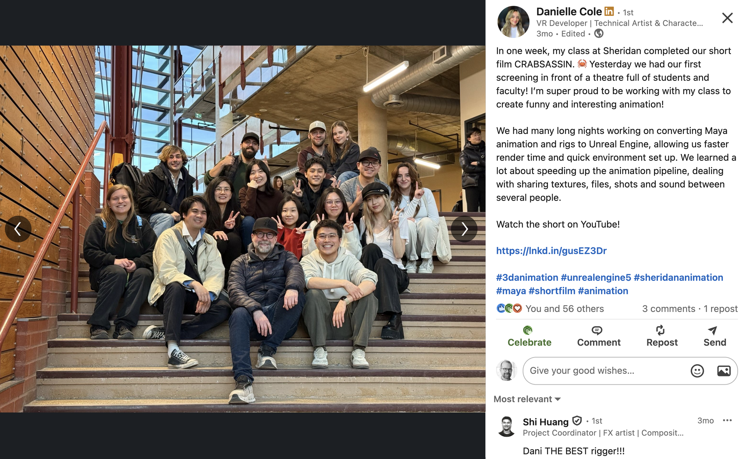The height and width of the screenshot is (459, 747).
Task: Go to the previous photo with left arrow
Action: click(18, 229)
